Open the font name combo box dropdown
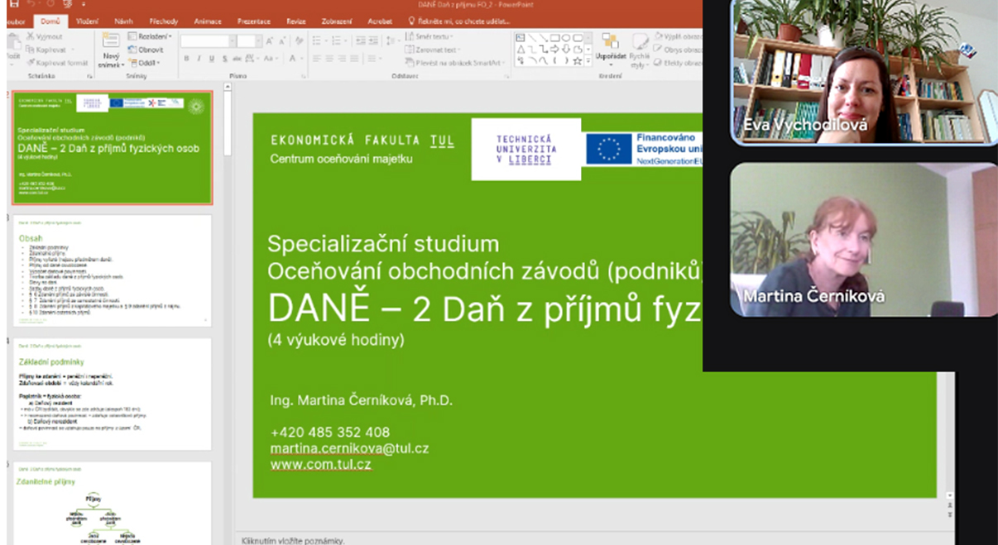 click(232, 41)
